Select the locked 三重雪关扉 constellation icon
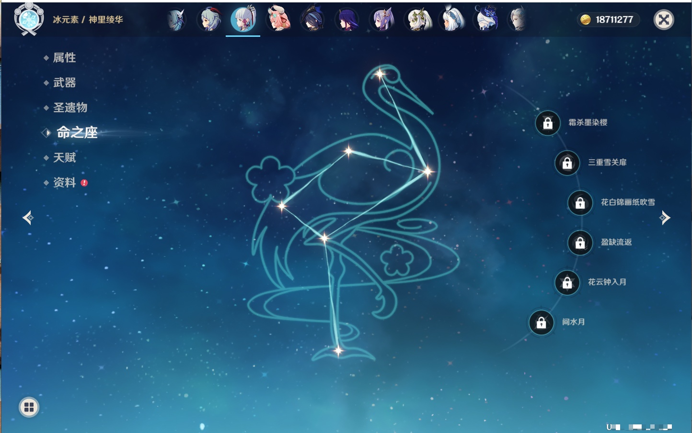Screen dimensions: 692x433 point(567,163)
